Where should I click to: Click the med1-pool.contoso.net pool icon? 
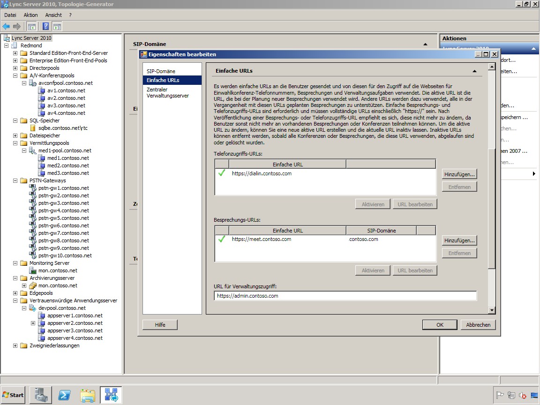pyautogui.click(x=33, y=150)
